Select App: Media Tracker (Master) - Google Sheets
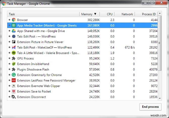The height and width of the screenshot is (118, 169). pos(82,25)
